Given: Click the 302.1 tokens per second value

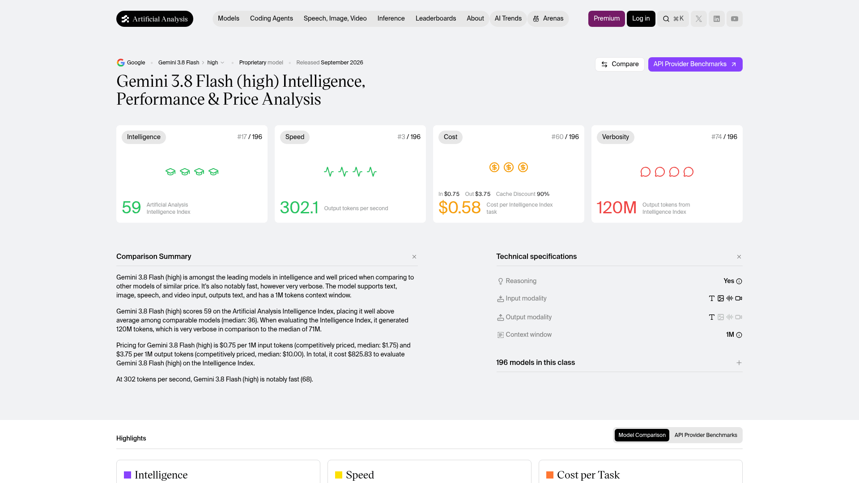Looking at the screenshot, I should coord(299,208).
